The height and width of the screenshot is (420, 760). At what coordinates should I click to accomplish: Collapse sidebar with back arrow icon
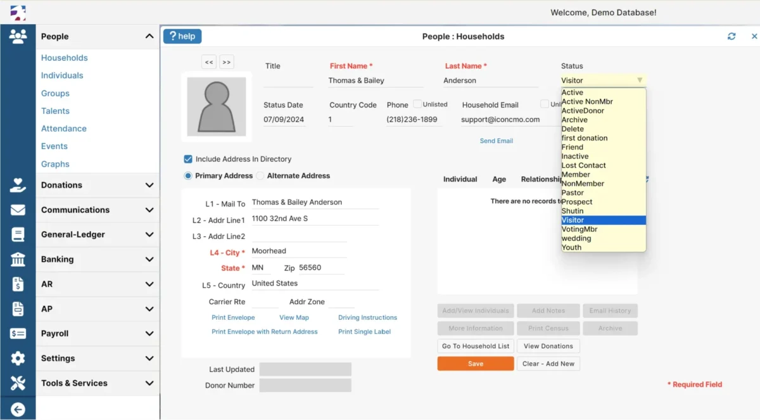pyautogui.click(x=18, y=410)
